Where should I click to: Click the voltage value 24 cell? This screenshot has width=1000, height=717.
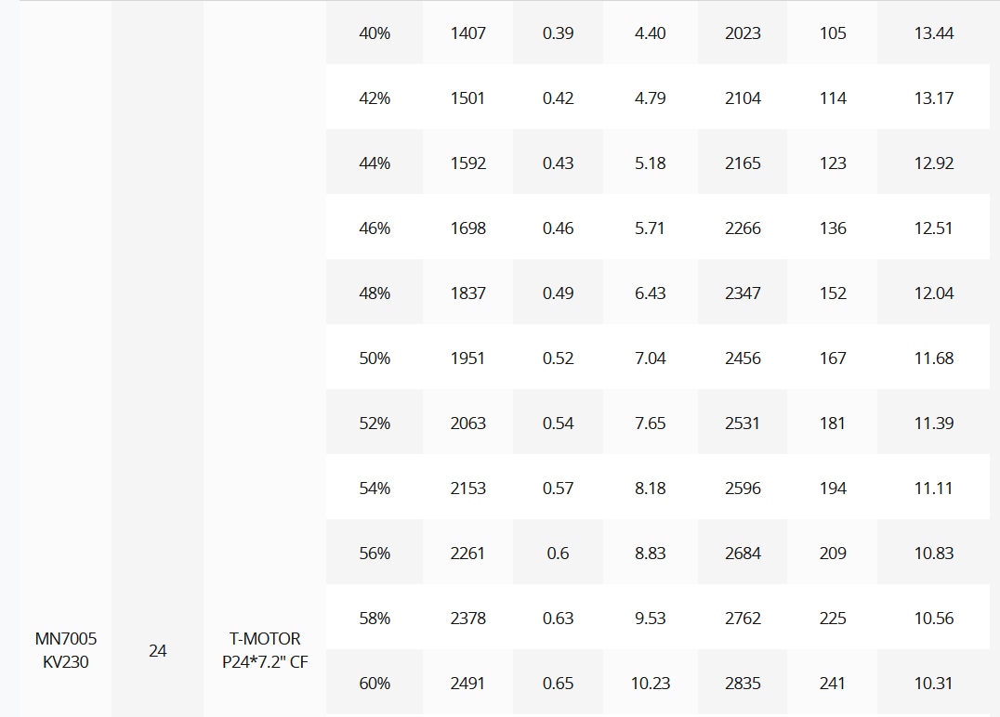(x=157, y=650)
